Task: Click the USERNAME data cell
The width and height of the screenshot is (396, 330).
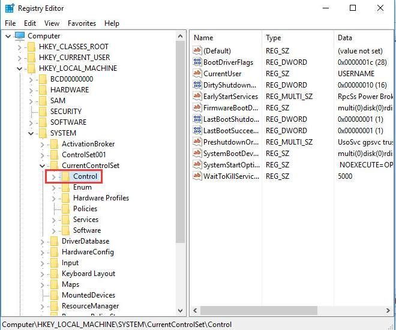Action: pyautogui.click(x=356, y=74)
